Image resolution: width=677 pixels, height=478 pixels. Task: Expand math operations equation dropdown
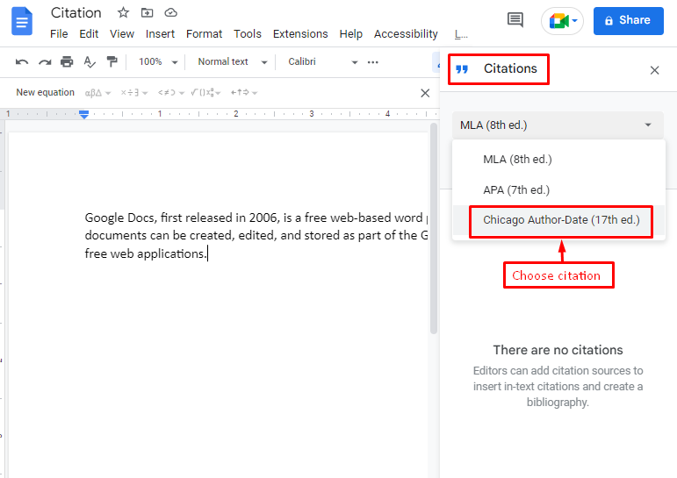pos(206,93)
